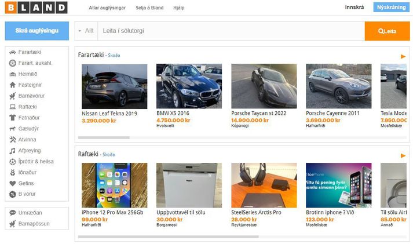Image resolution: width=413 pixels, height=244 pixels.
Task: Open the SteelSeries Arctis Pro photo
Action: pos(264,185)
